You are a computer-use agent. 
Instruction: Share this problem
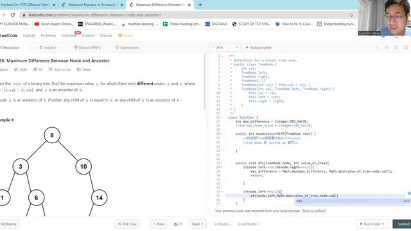coord(84,70)
